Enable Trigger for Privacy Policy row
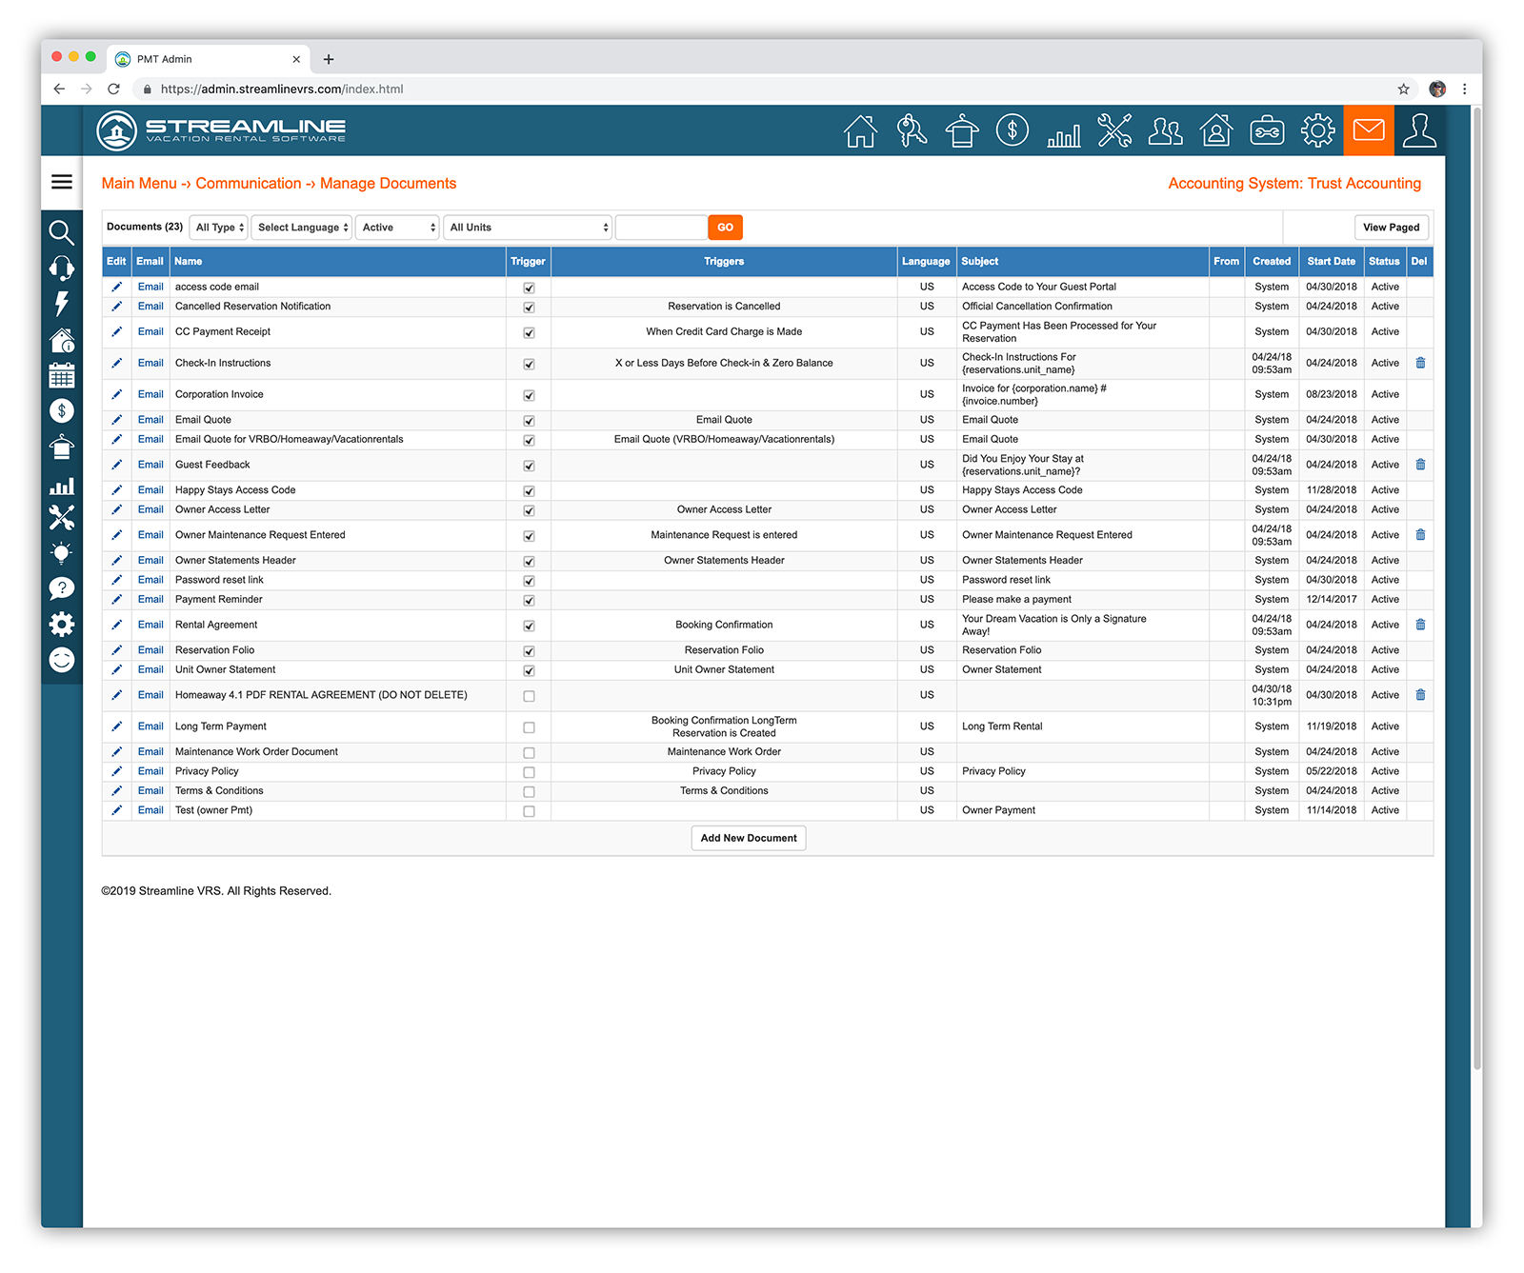This screenshot has height=1273, width=1524. point(529,772)
